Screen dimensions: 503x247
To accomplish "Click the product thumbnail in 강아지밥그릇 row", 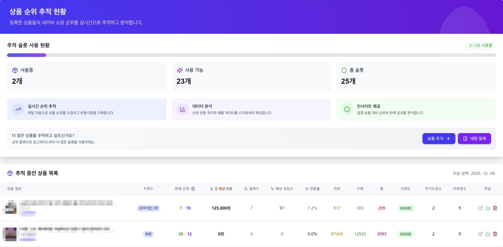I will point(10,208).
